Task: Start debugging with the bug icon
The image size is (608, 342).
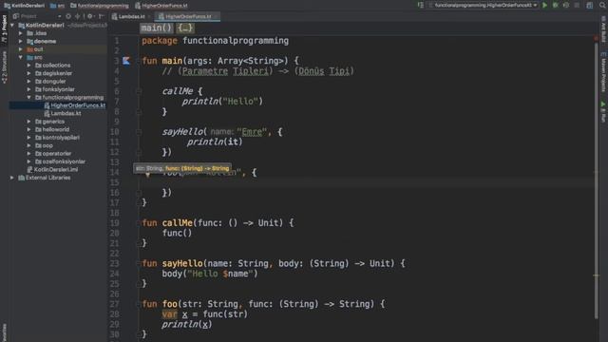Action: pos(555,5)
